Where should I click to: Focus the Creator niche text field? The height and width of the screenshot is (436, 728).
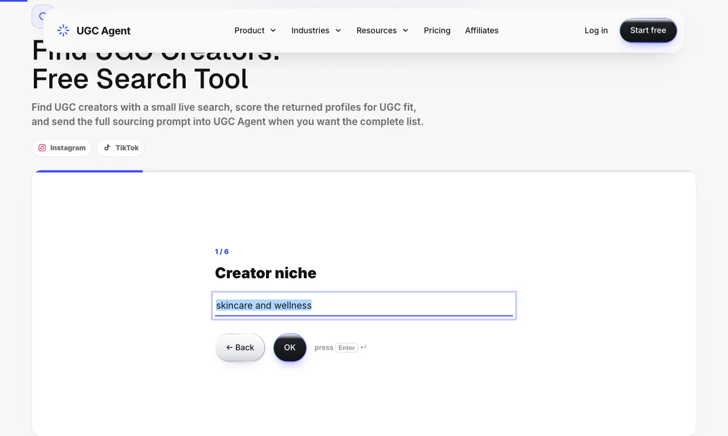[x=364, y=305]
